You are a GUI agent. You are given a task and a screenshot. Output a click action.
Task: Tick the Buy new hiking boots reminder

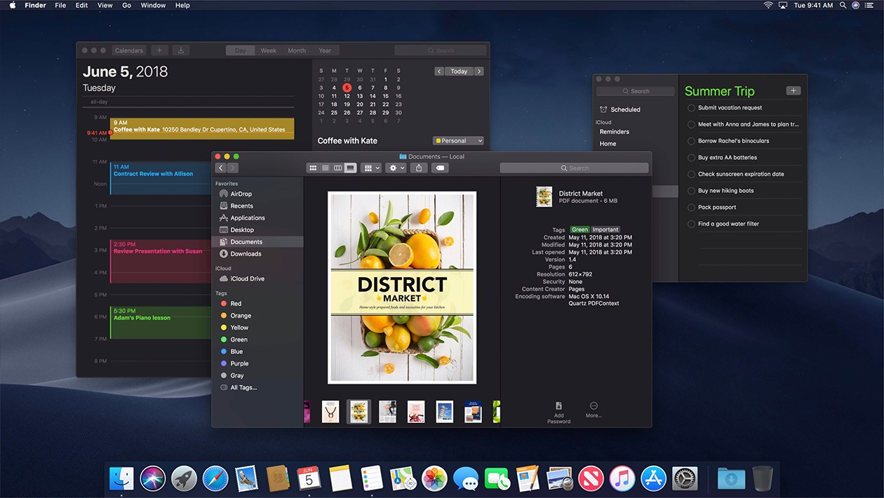point(691,191)
